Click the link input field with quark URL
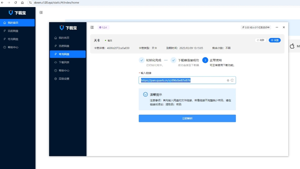300x169 pixels. click(187, 80)
